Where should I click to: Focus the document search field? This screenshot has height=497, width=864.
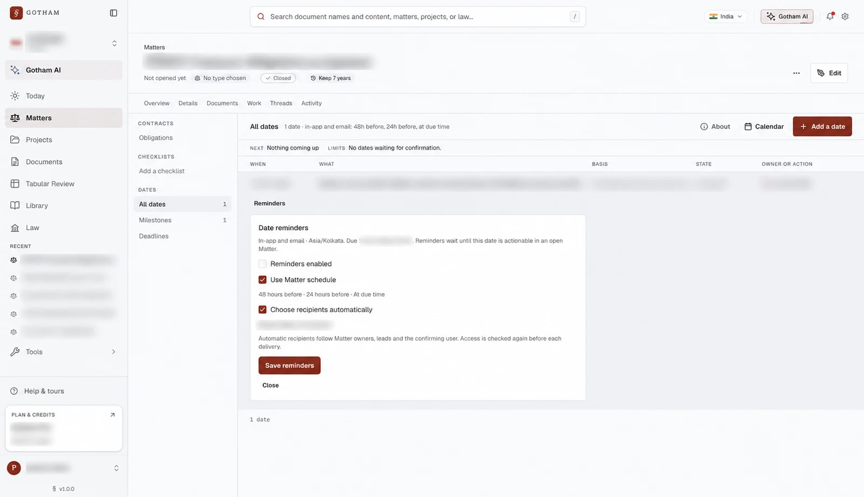417,17
